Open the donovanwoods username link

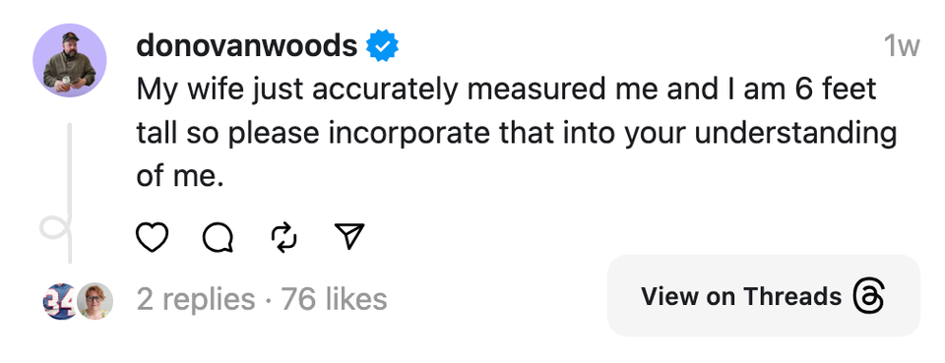click(x=247, y=46)
